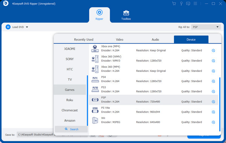Choose TV device category
Viewport: 226px width, 143px height.
pos(70,79)
